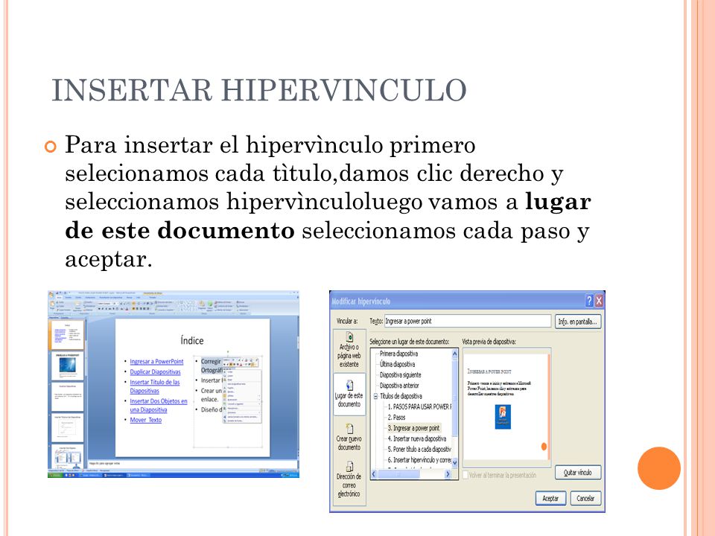Collapse the Títulos de diapositiva tree node
The width and height of the screenshot is (715, 536).
tap(375, 396)
